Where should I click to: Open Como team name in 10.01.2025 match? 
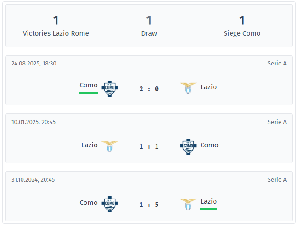coord(209,145)
